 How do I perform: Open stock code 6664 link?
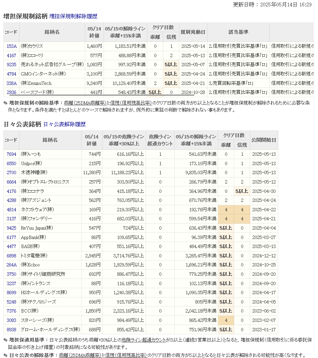(11, 182)
